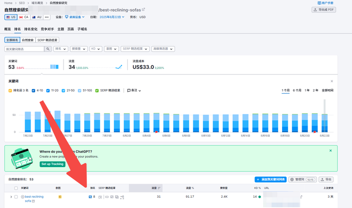Expand the best reclining sofa row

pyautogui.click(x=11, y=197)
